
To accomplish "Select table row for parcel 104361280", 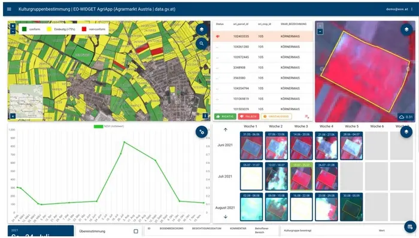I will point(263,47).
